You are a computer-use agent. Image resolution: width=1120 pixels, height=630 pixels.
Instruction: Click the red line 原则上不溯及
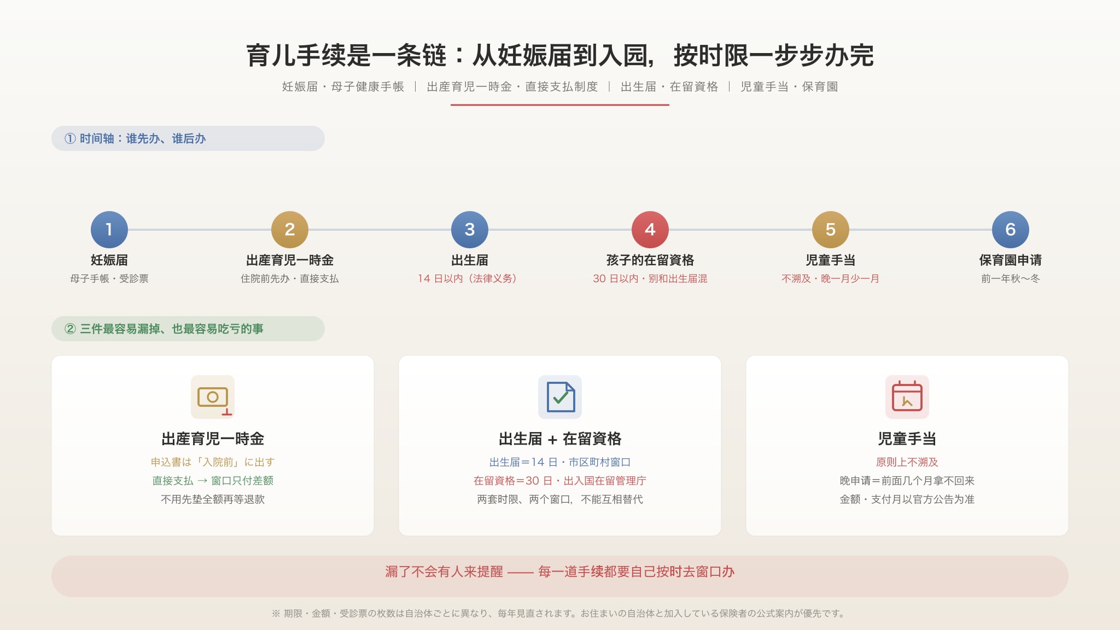pos(907,462)
